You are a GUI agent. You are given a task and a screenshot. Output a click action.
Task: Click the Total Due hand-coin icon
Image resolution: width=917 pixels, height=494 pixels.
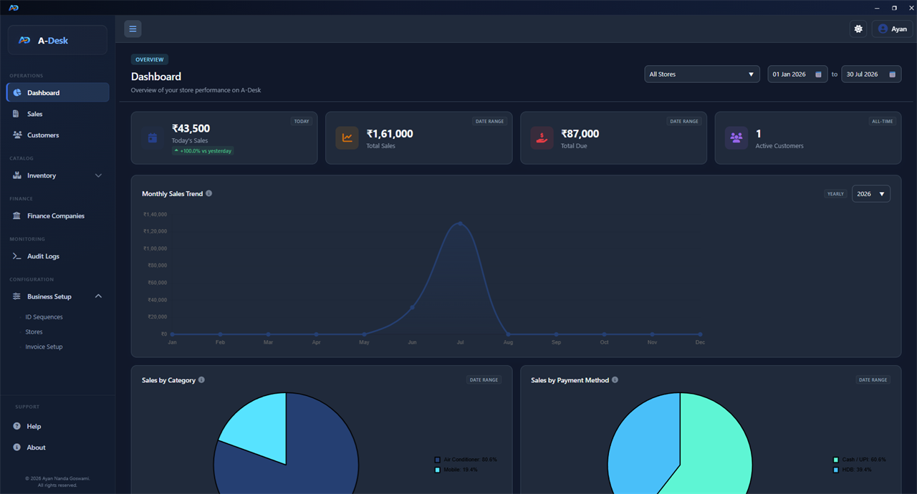point(542,138)
